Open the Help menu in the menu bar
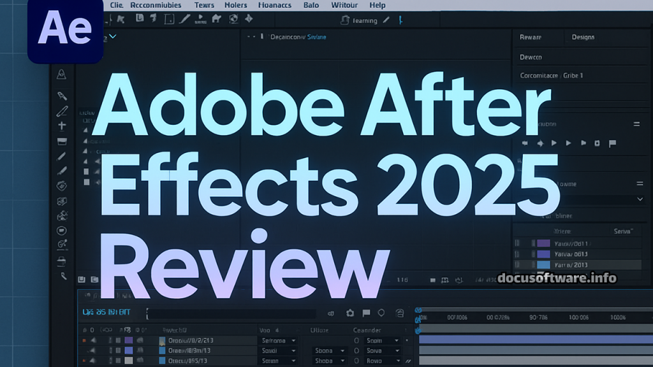Image resolution: width=653 pixels, height=367 pixels. click(377, 5)
